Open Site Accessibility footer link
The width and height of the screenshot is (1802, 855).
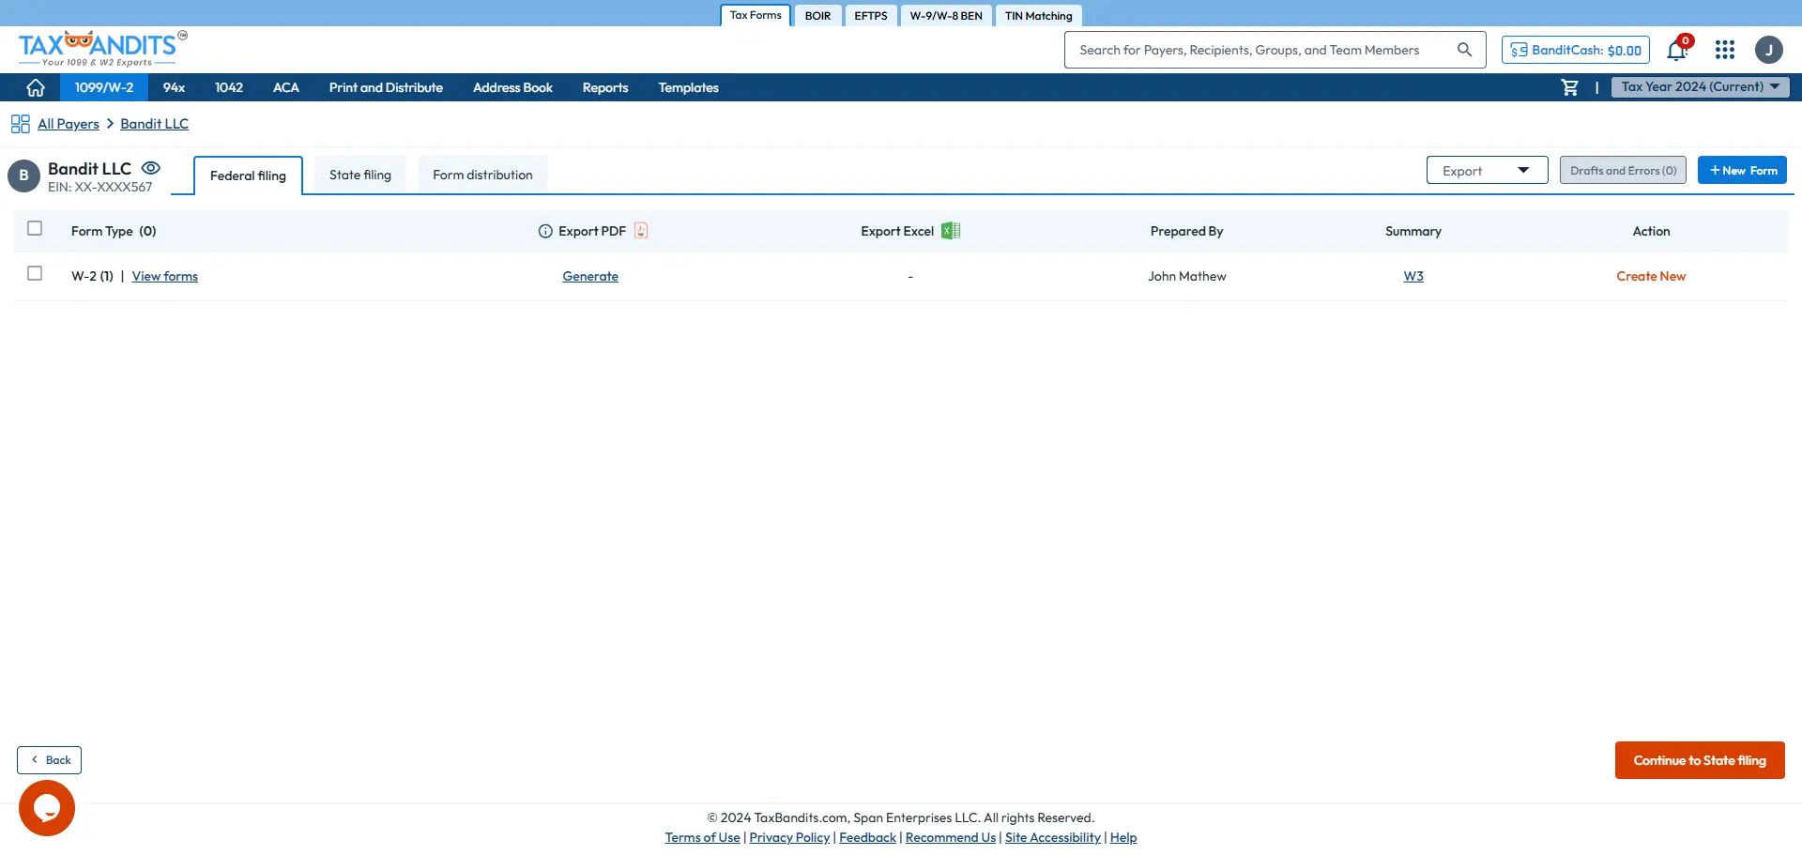point(1053,837)
